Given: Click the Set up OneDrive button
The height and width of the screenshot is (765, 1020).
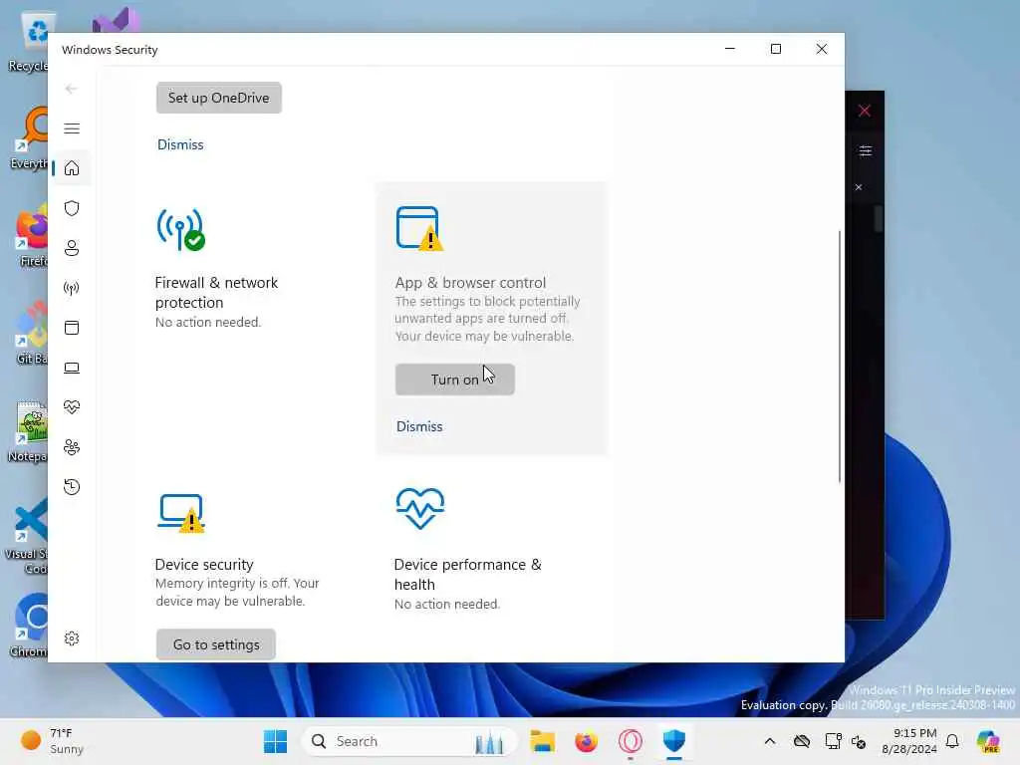Looking at the screenshot, I should tap(218, 98).
